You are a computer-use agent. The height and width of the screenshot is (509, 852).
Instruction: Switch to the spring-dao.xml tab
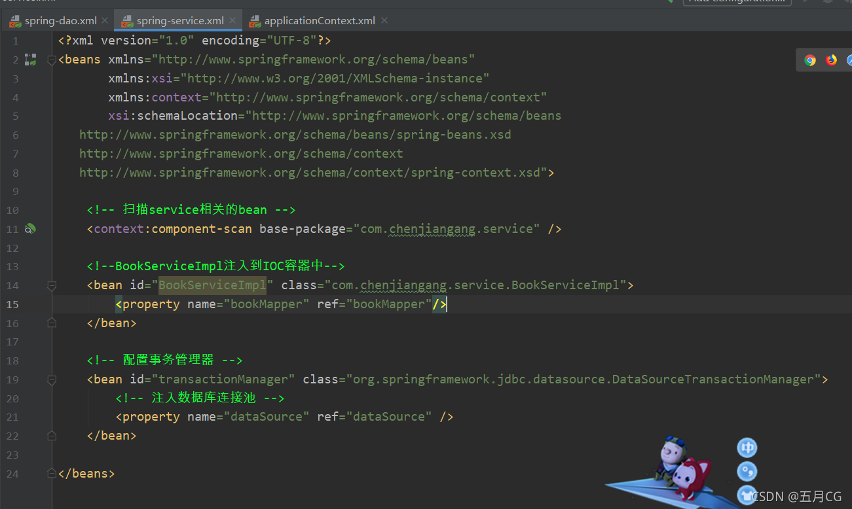61,21
